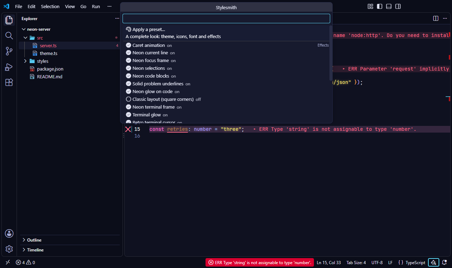Open the Extensions view

[9, 82]
